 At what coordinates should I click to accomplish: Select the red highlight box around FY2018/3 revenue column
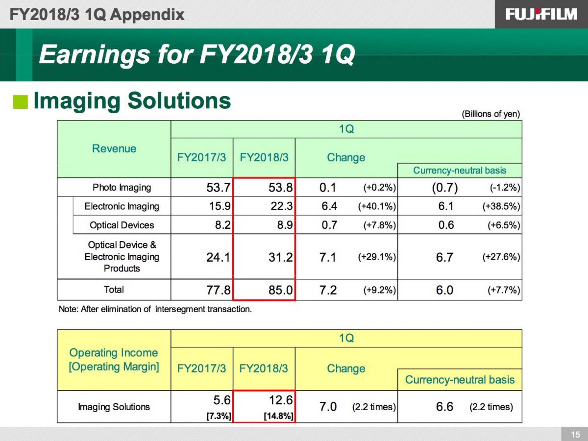pyautogui.click(x=264, y=238)
